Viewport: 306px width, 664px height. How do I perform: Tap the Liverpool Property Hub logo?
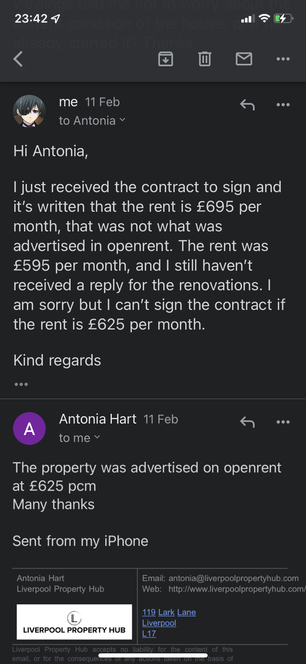pos(74,621)
